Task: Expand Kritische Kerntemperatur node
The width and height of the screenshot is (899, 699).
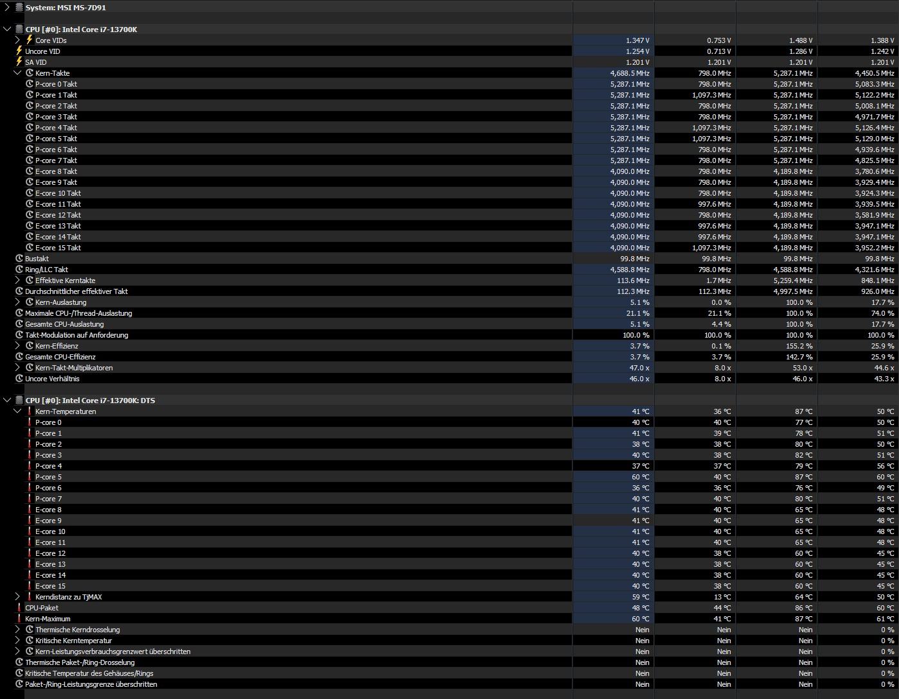Action: [x=17, y=641]
